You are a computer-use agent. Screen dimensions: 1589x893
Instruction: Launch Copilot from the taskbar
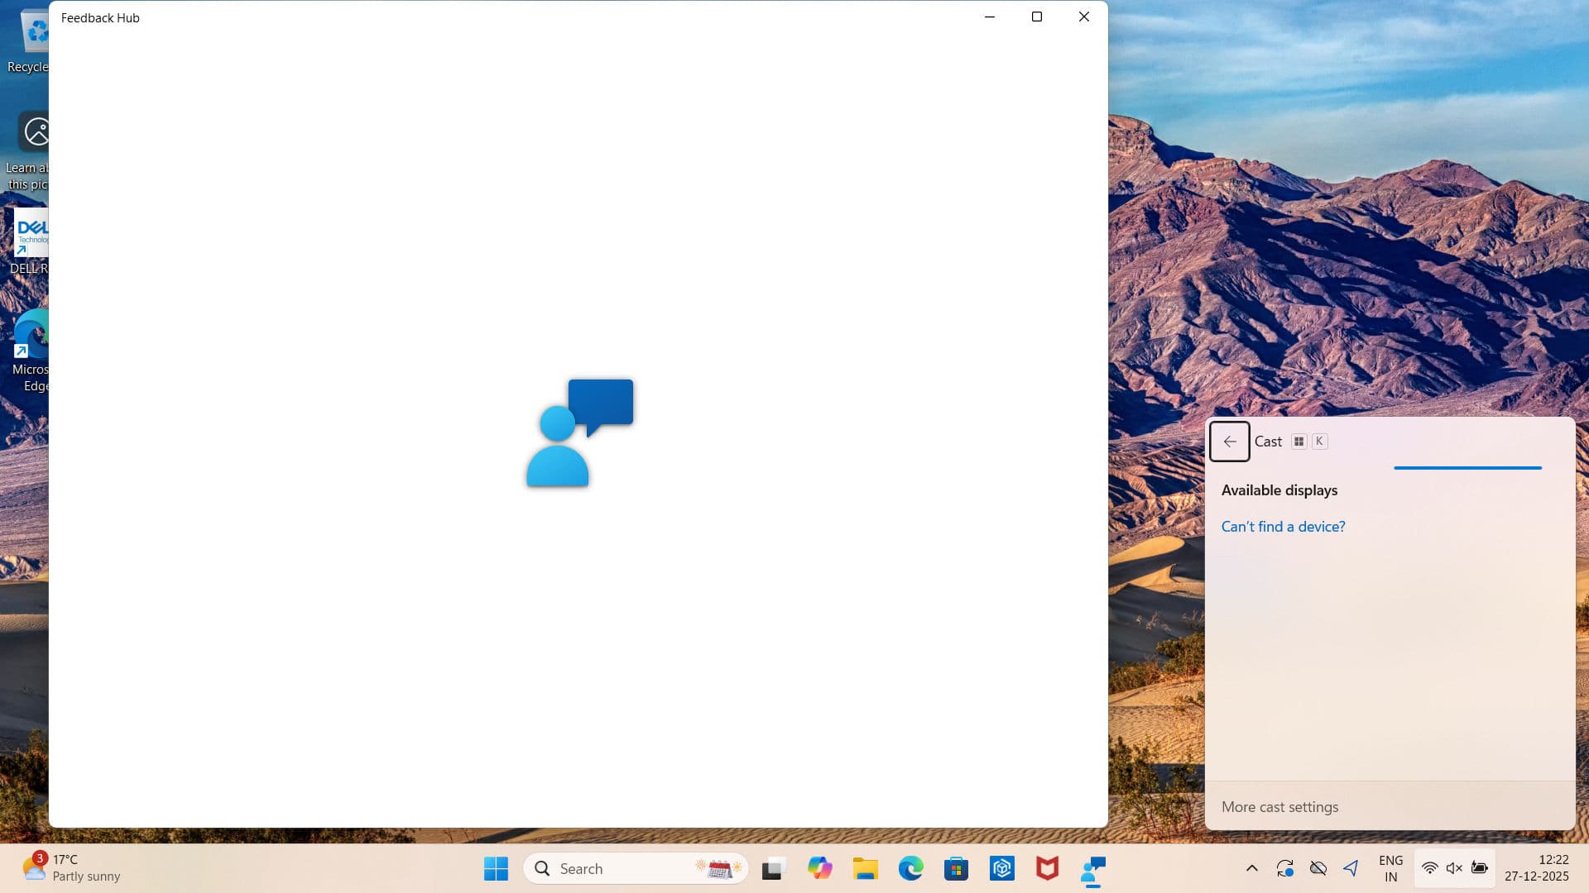point(819,868)
